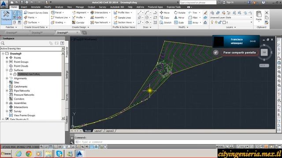Select the Array tool
The width and height of the screenshot is (282, 158).
[193, 22]
